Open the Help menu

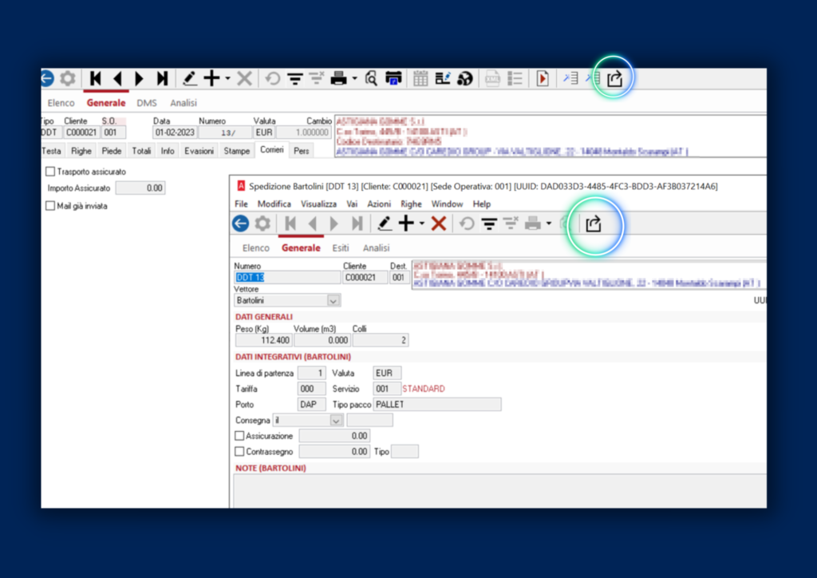(481, 204)
